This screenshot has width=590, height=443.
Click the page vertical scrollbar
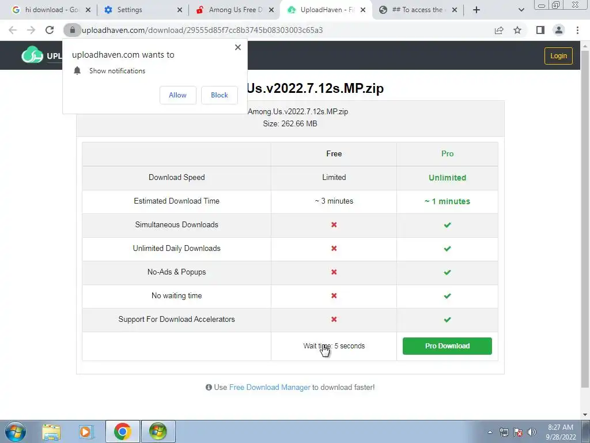point(585,219)
